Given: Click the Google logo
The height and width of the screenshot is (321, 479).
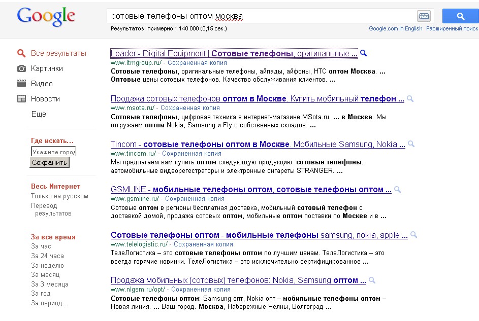Looking at the screenshot, I should [46, 16].
